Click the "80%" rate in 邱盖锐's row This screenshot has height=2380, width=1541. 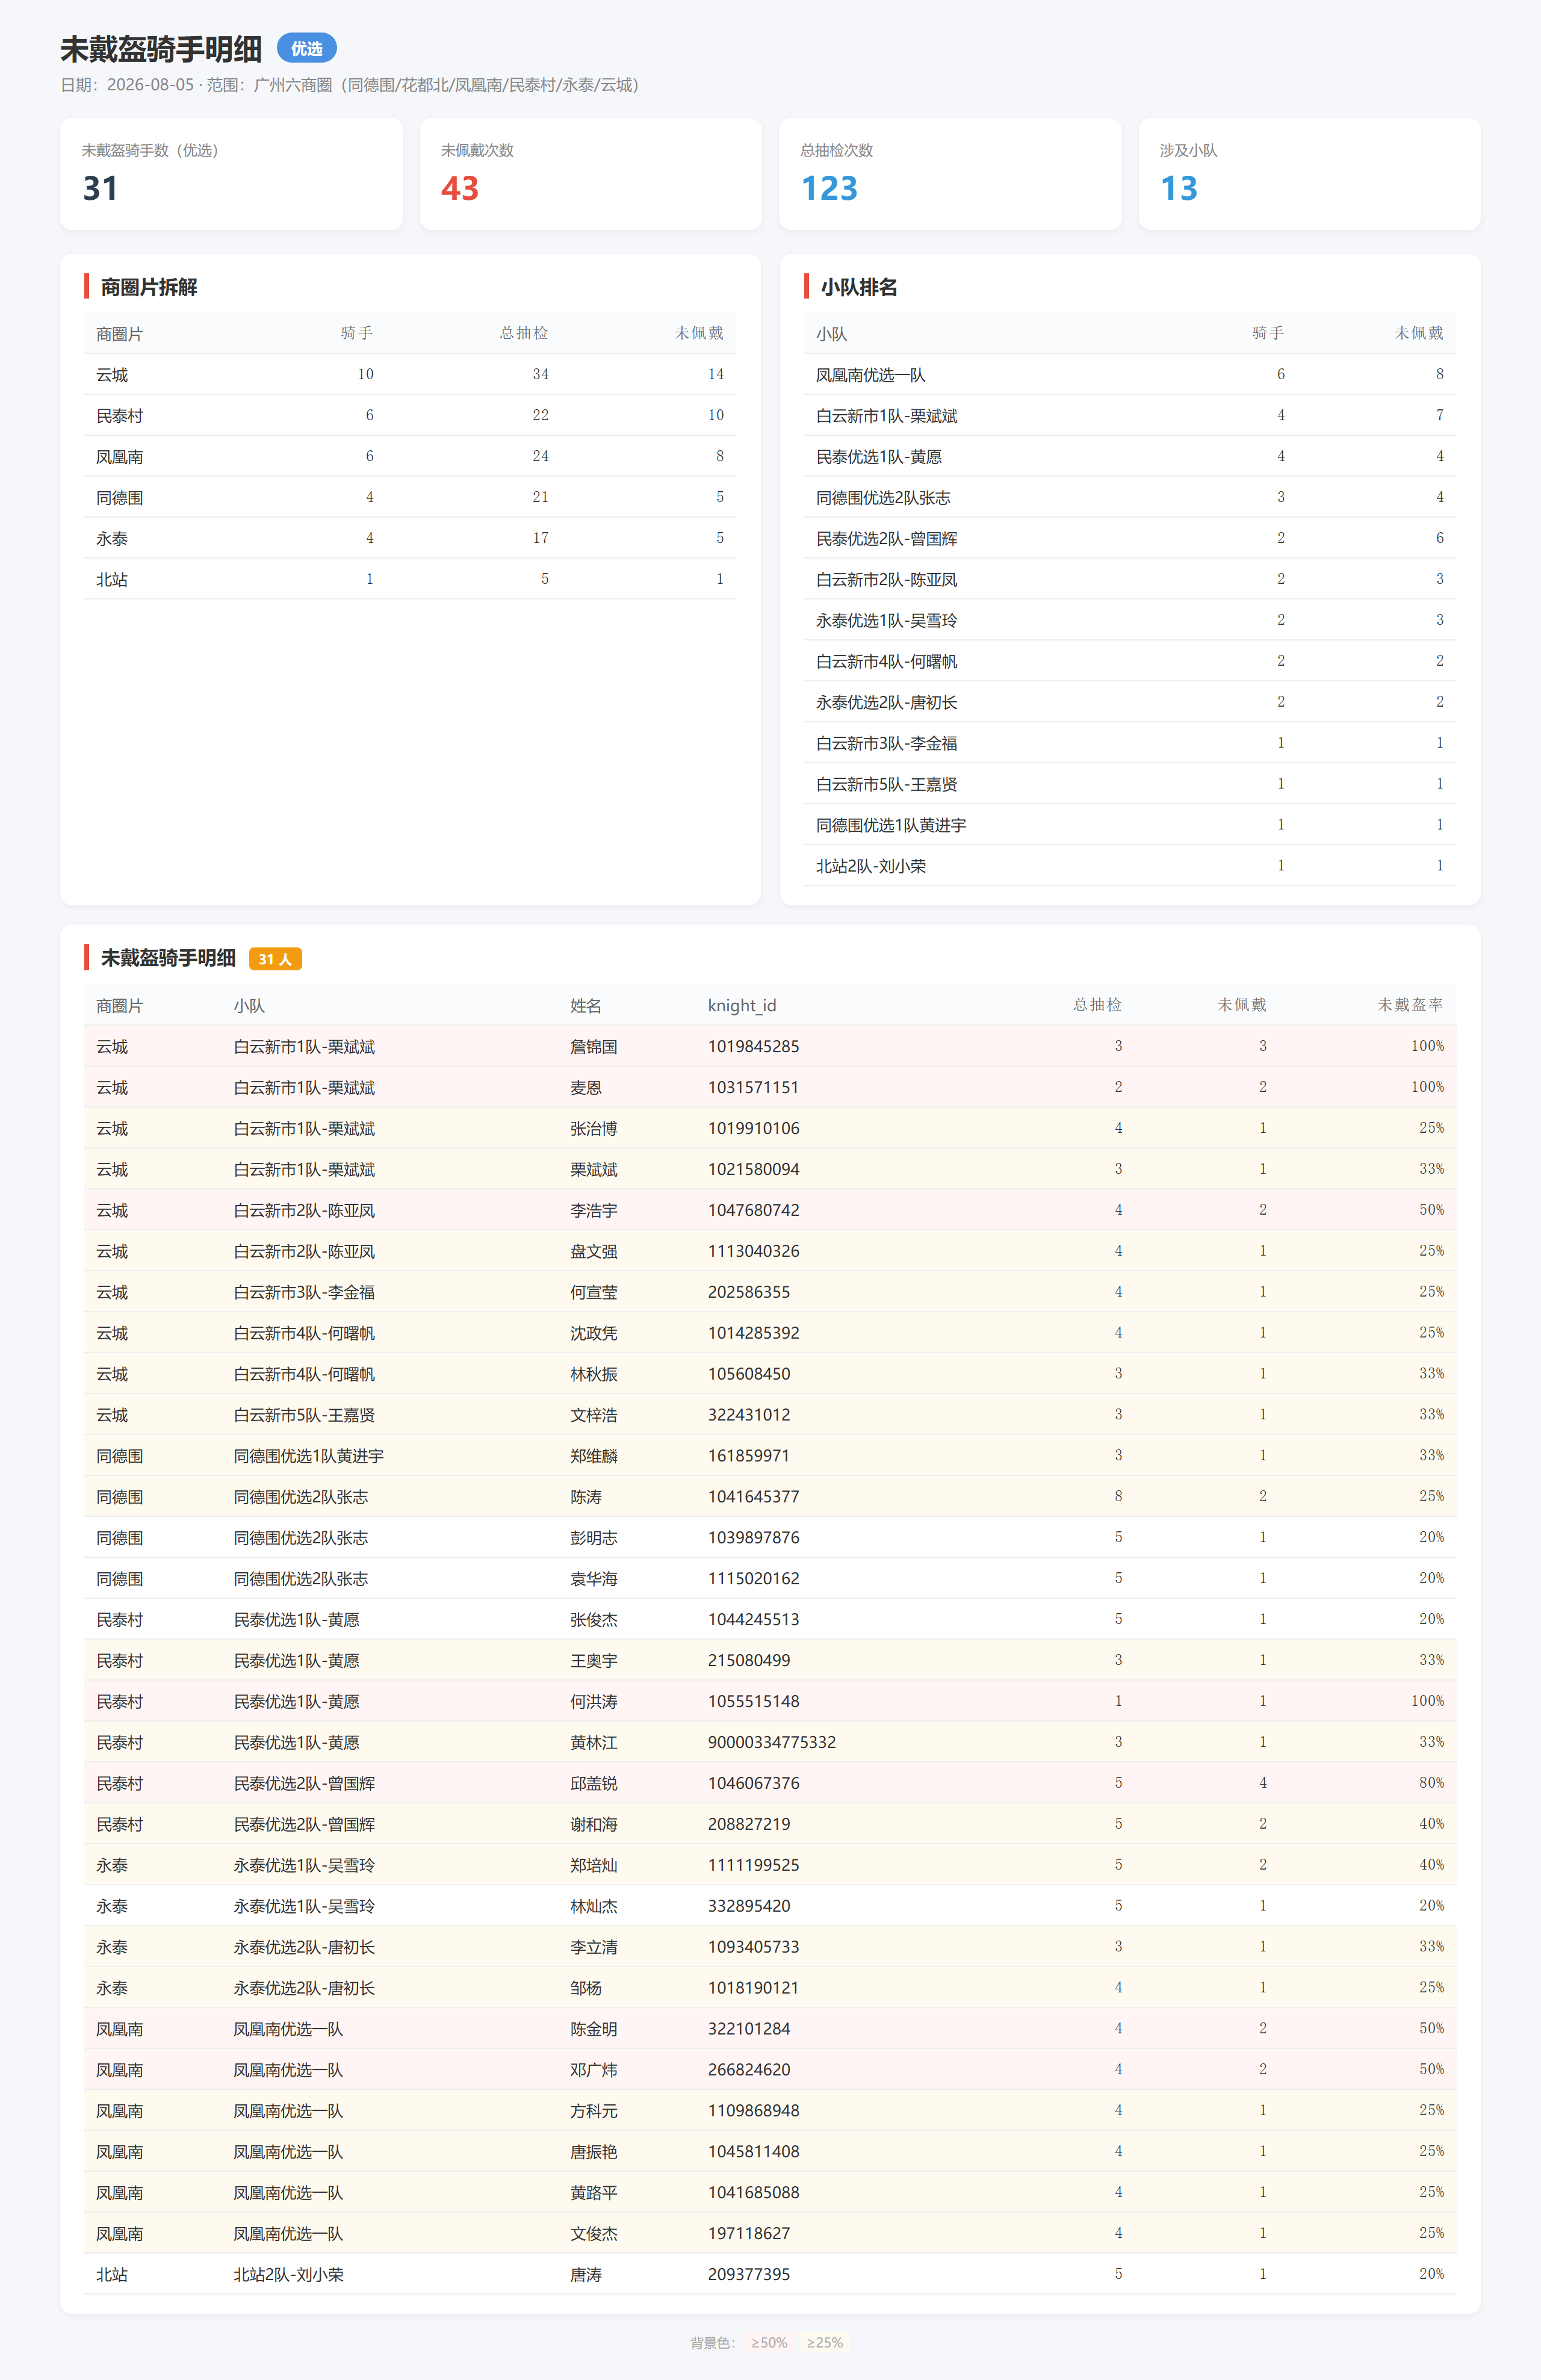tap(1432, 1783)
